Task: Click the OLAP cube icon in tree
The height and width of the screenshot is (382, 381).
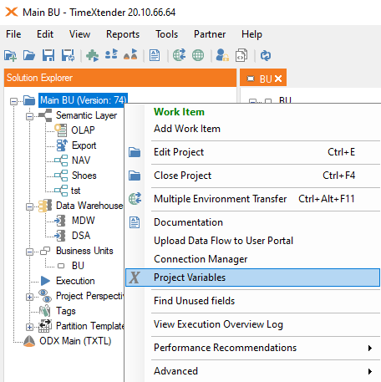Action: pos(61,130)
